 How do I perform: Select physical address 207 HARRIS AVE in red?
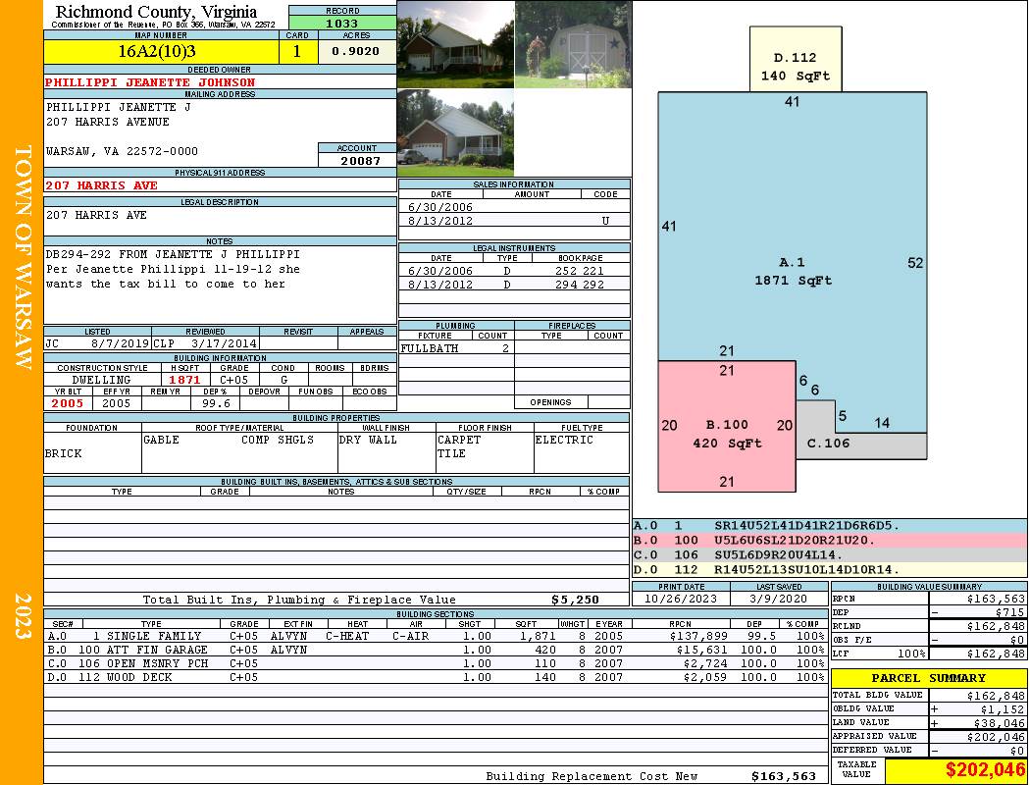[101, 185]
